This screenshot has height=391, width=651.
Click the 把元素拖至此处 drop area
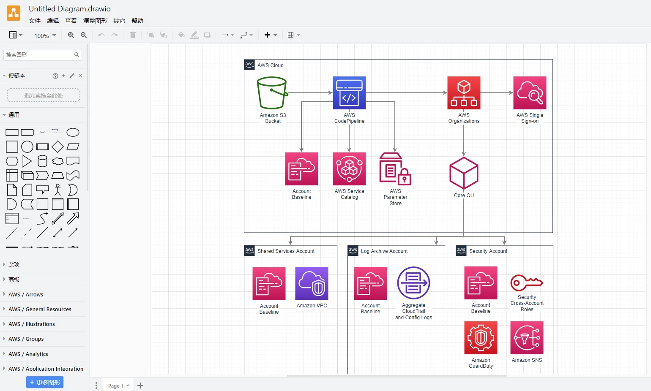click(x=44, y=95)
